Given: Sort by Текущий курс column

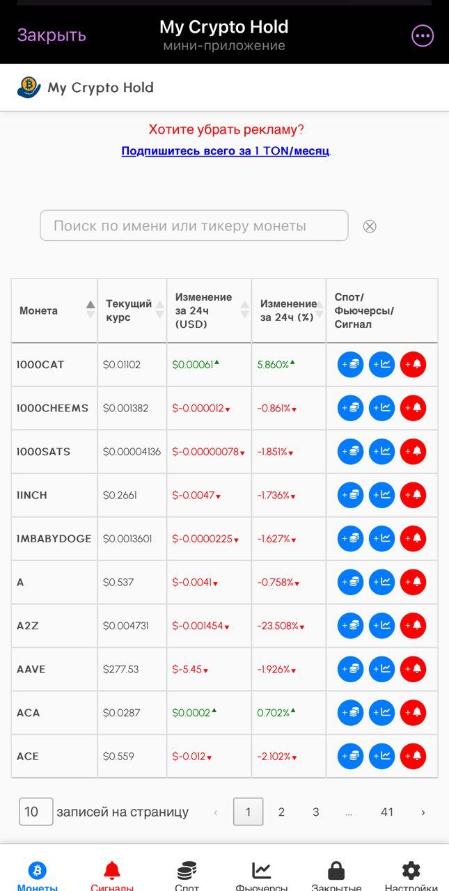Looking at the screenshot, I should pyautogui.click(x=159, y=310).
